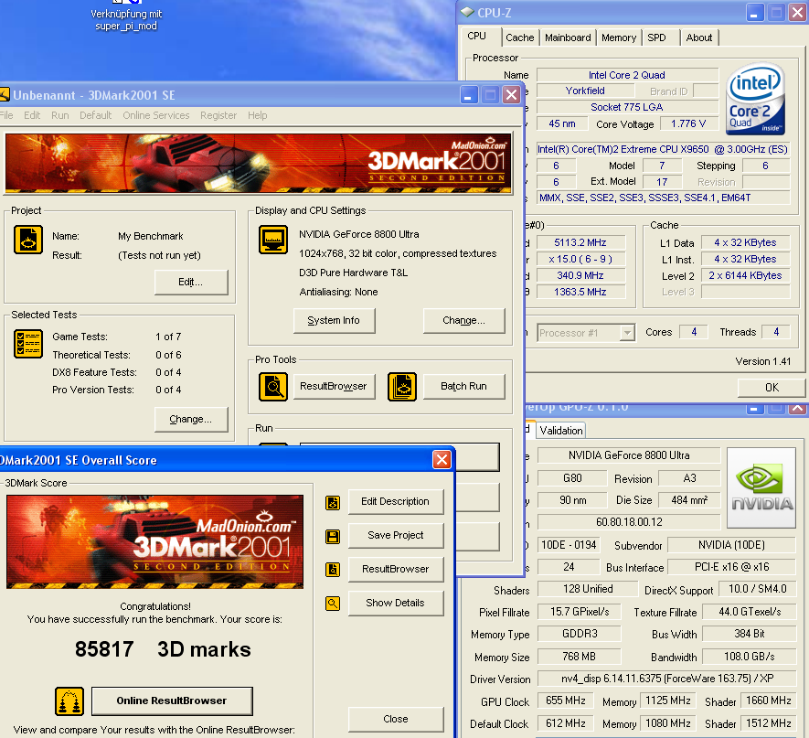Image resolution: width=809 pixels, height=738 pixels.
Task: Minimize the 3DMark2001 SE window
Action: pos(468,95)
